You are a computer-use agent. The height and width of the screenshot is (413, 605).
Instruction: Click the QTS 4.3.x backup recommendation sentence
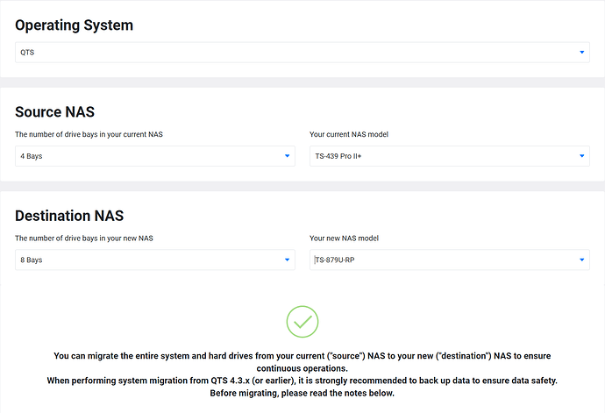click(x=302, y=381)
